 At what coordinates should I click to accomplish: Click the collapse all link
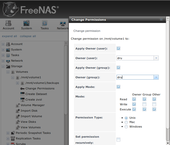[x=28, y=36]
